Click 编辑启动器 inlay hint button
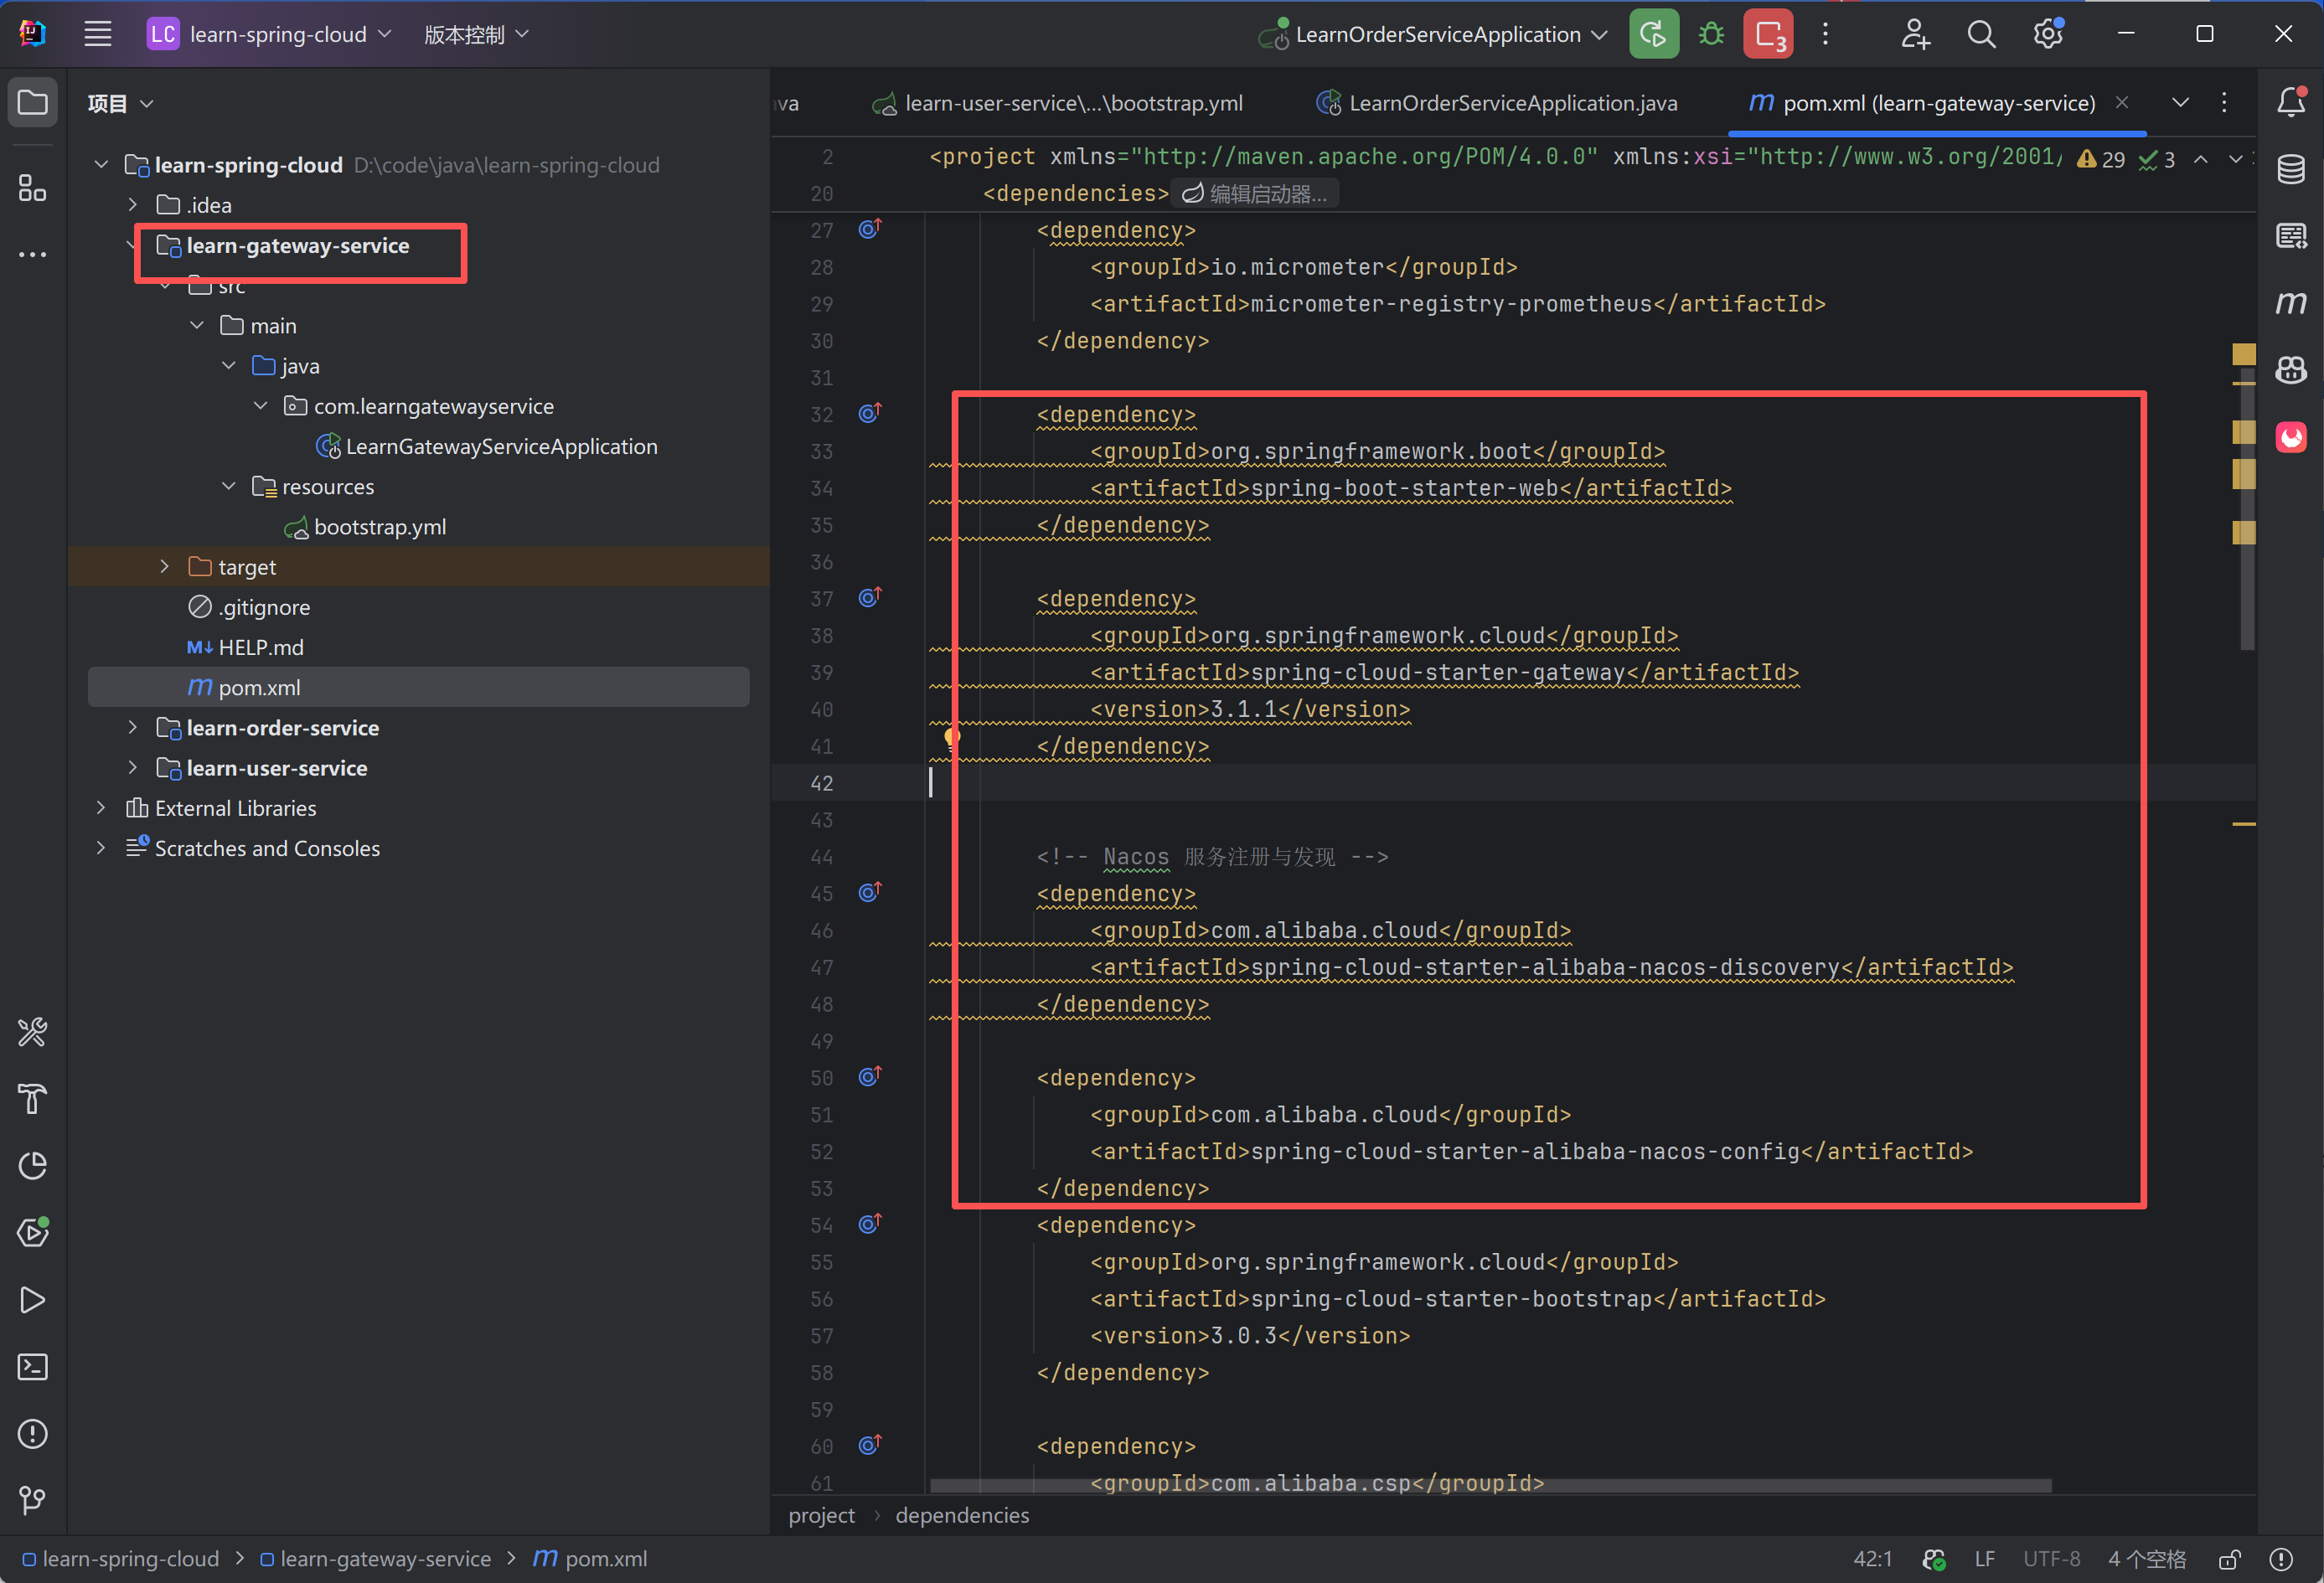This screenshot has width=2324, height=1583. tap(1256, 194)
